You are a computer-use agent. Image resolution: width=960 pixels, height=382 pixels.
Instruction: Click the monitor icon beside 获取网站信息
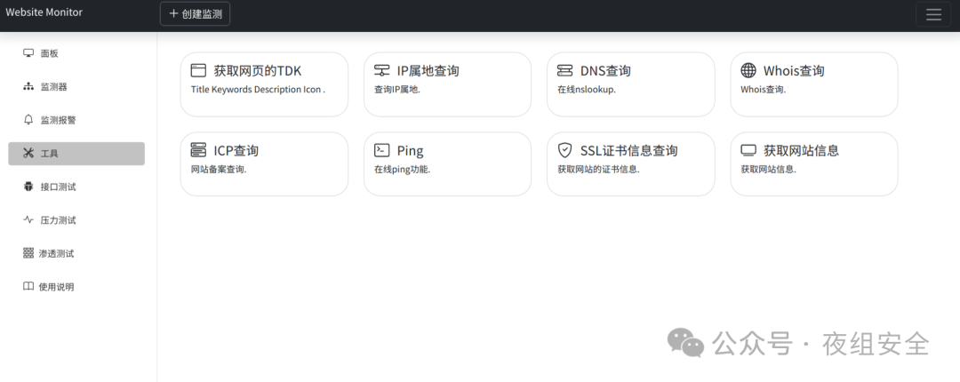coord(748,151)
